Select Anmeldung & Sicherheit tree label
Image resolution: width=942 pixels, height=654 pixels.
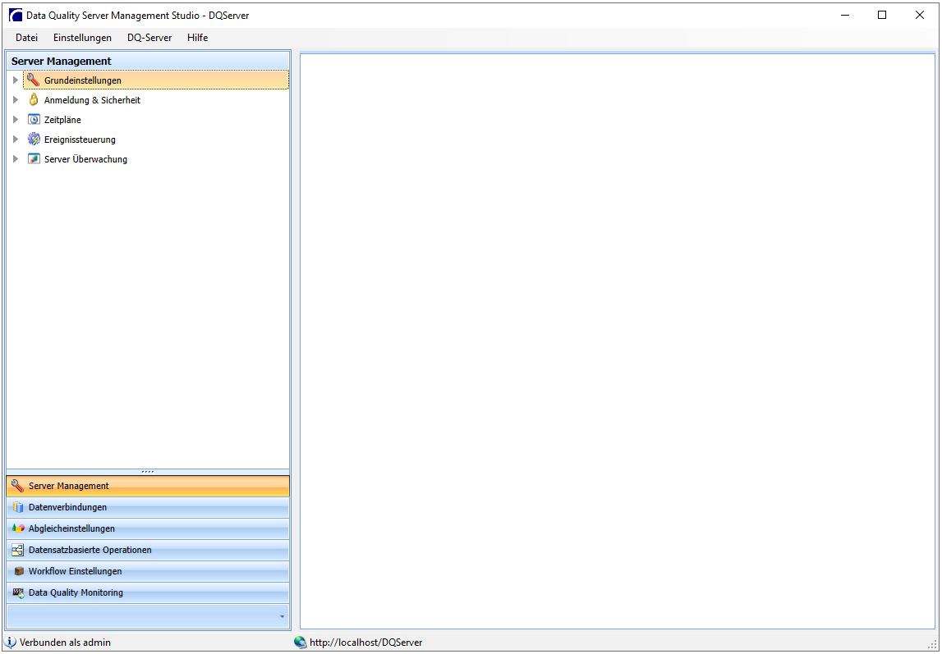coord(92,100)
